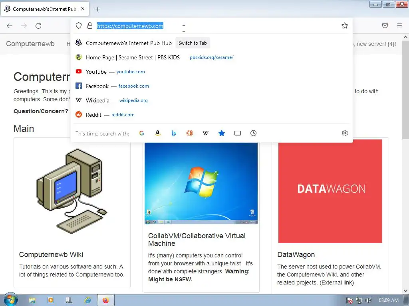The width and height of the screenshot is (409, 306).
Task: Click the retro computer pixel art image
Action: [x=72, y=191]
